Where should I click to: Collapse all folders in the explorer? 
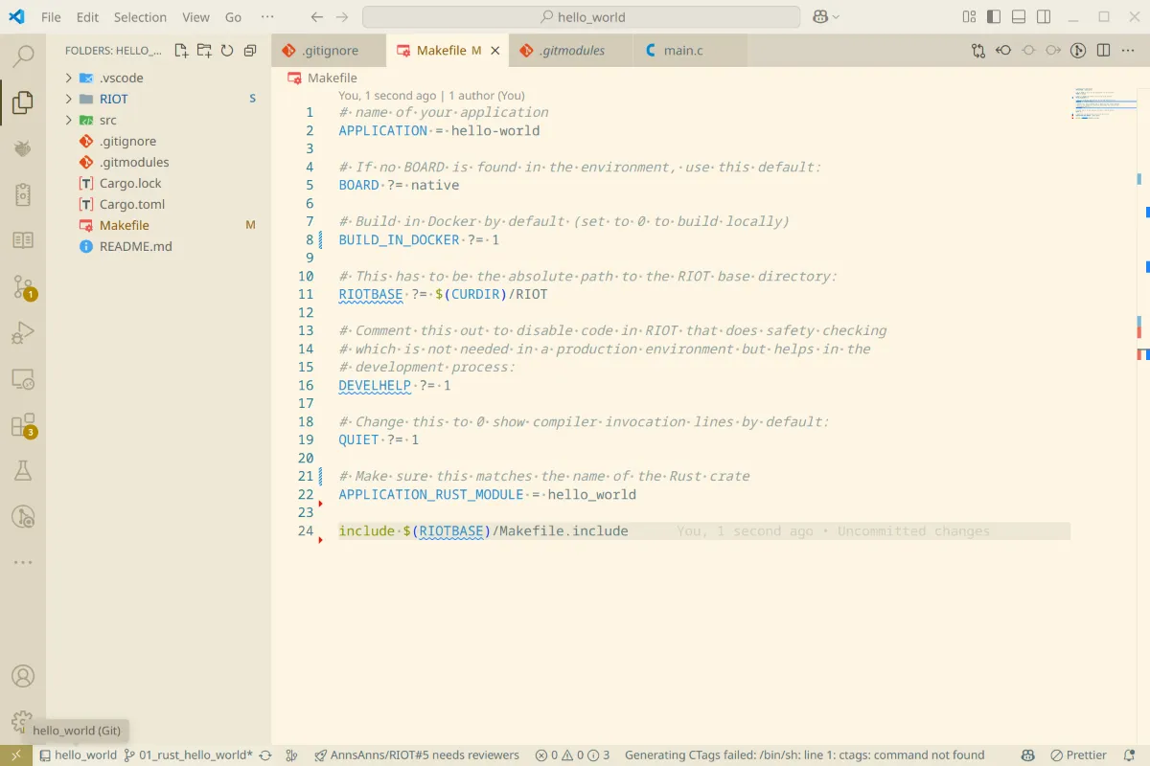(250, 50)
